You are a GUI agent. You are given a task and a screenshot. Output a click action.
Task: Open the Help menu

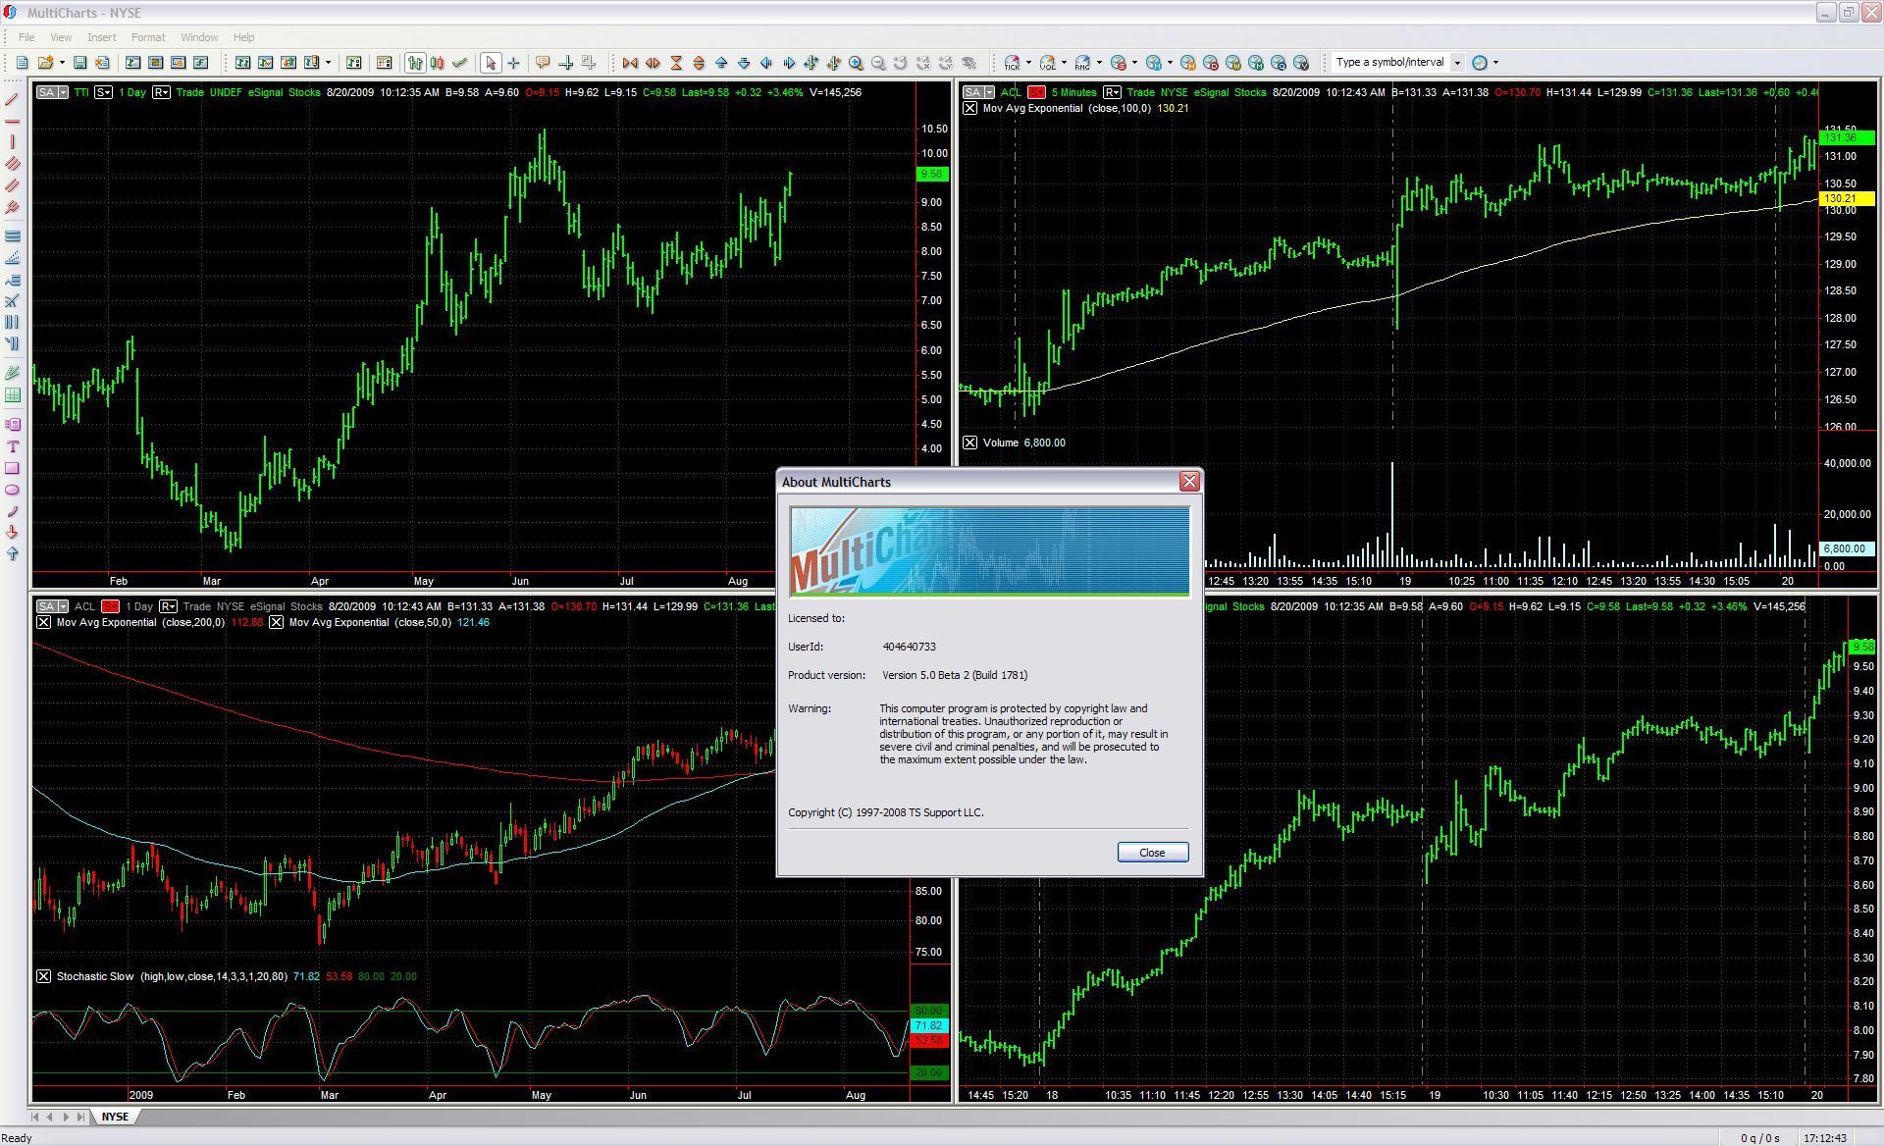click(243, 37)
